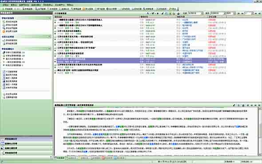Open the first menu in the menu bar
Viewport: 262px width, 164px height.
click(5, 5)
